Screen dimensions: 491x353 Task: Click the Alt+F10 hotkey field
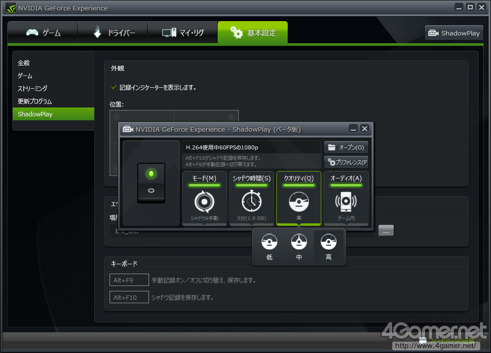[129, 297]
